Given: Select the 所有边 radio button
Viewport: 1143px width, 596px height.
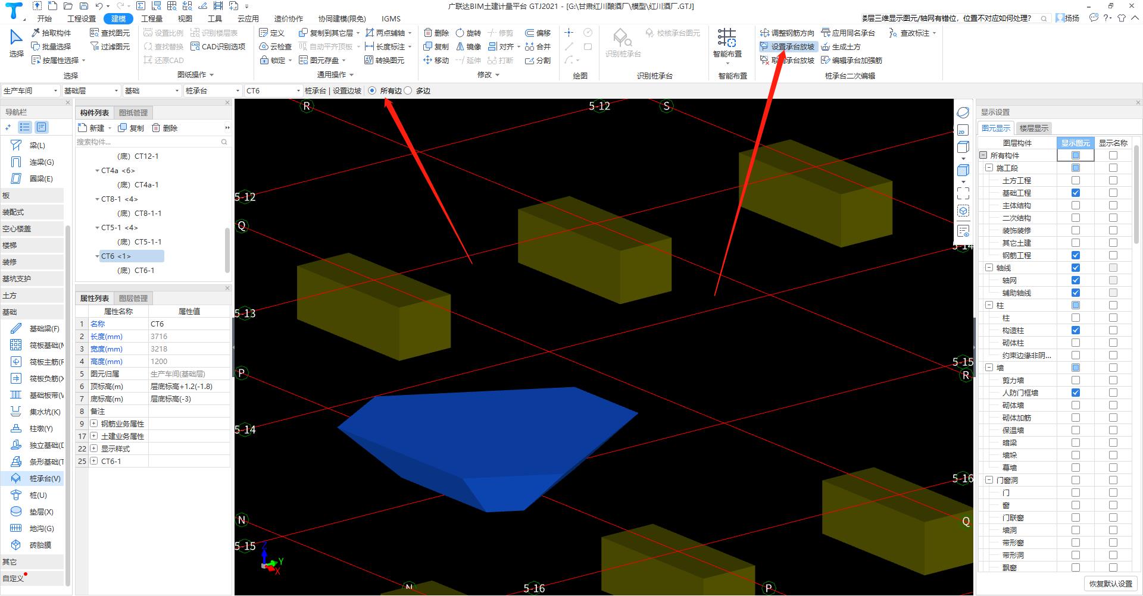Looking at the screenshot, I should pos(372,90).
